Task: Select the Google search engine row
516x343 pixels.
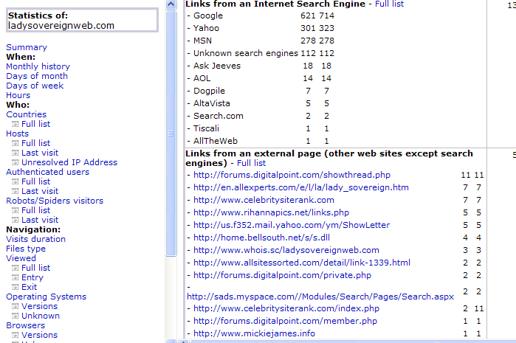Action: pos(261,15)
